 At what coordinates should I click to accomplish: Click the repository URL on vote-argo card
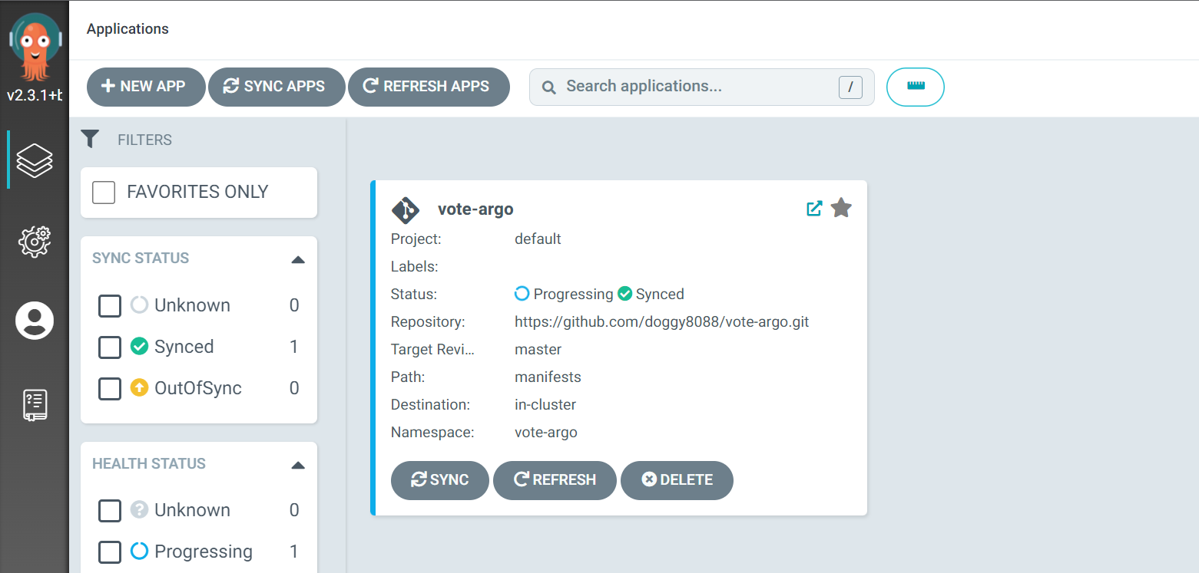click(x=662, y=321)
